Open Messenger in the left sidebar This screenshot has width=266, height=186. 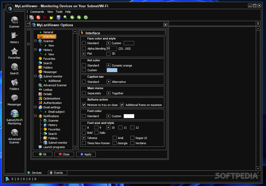coord(14,100)
